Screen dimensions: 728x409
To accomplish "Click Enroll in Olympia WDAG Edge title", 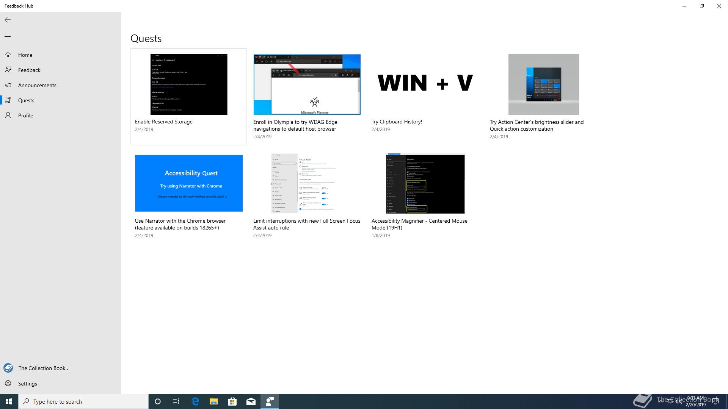I will pyautogui.click(x=295, y=125).
